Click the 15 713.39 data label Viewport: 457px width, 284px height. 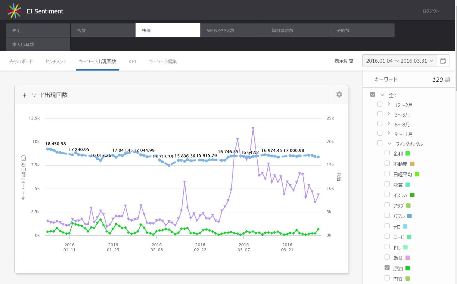coord(163,157)
